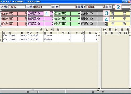Minimize the window

tap(123, 2)
